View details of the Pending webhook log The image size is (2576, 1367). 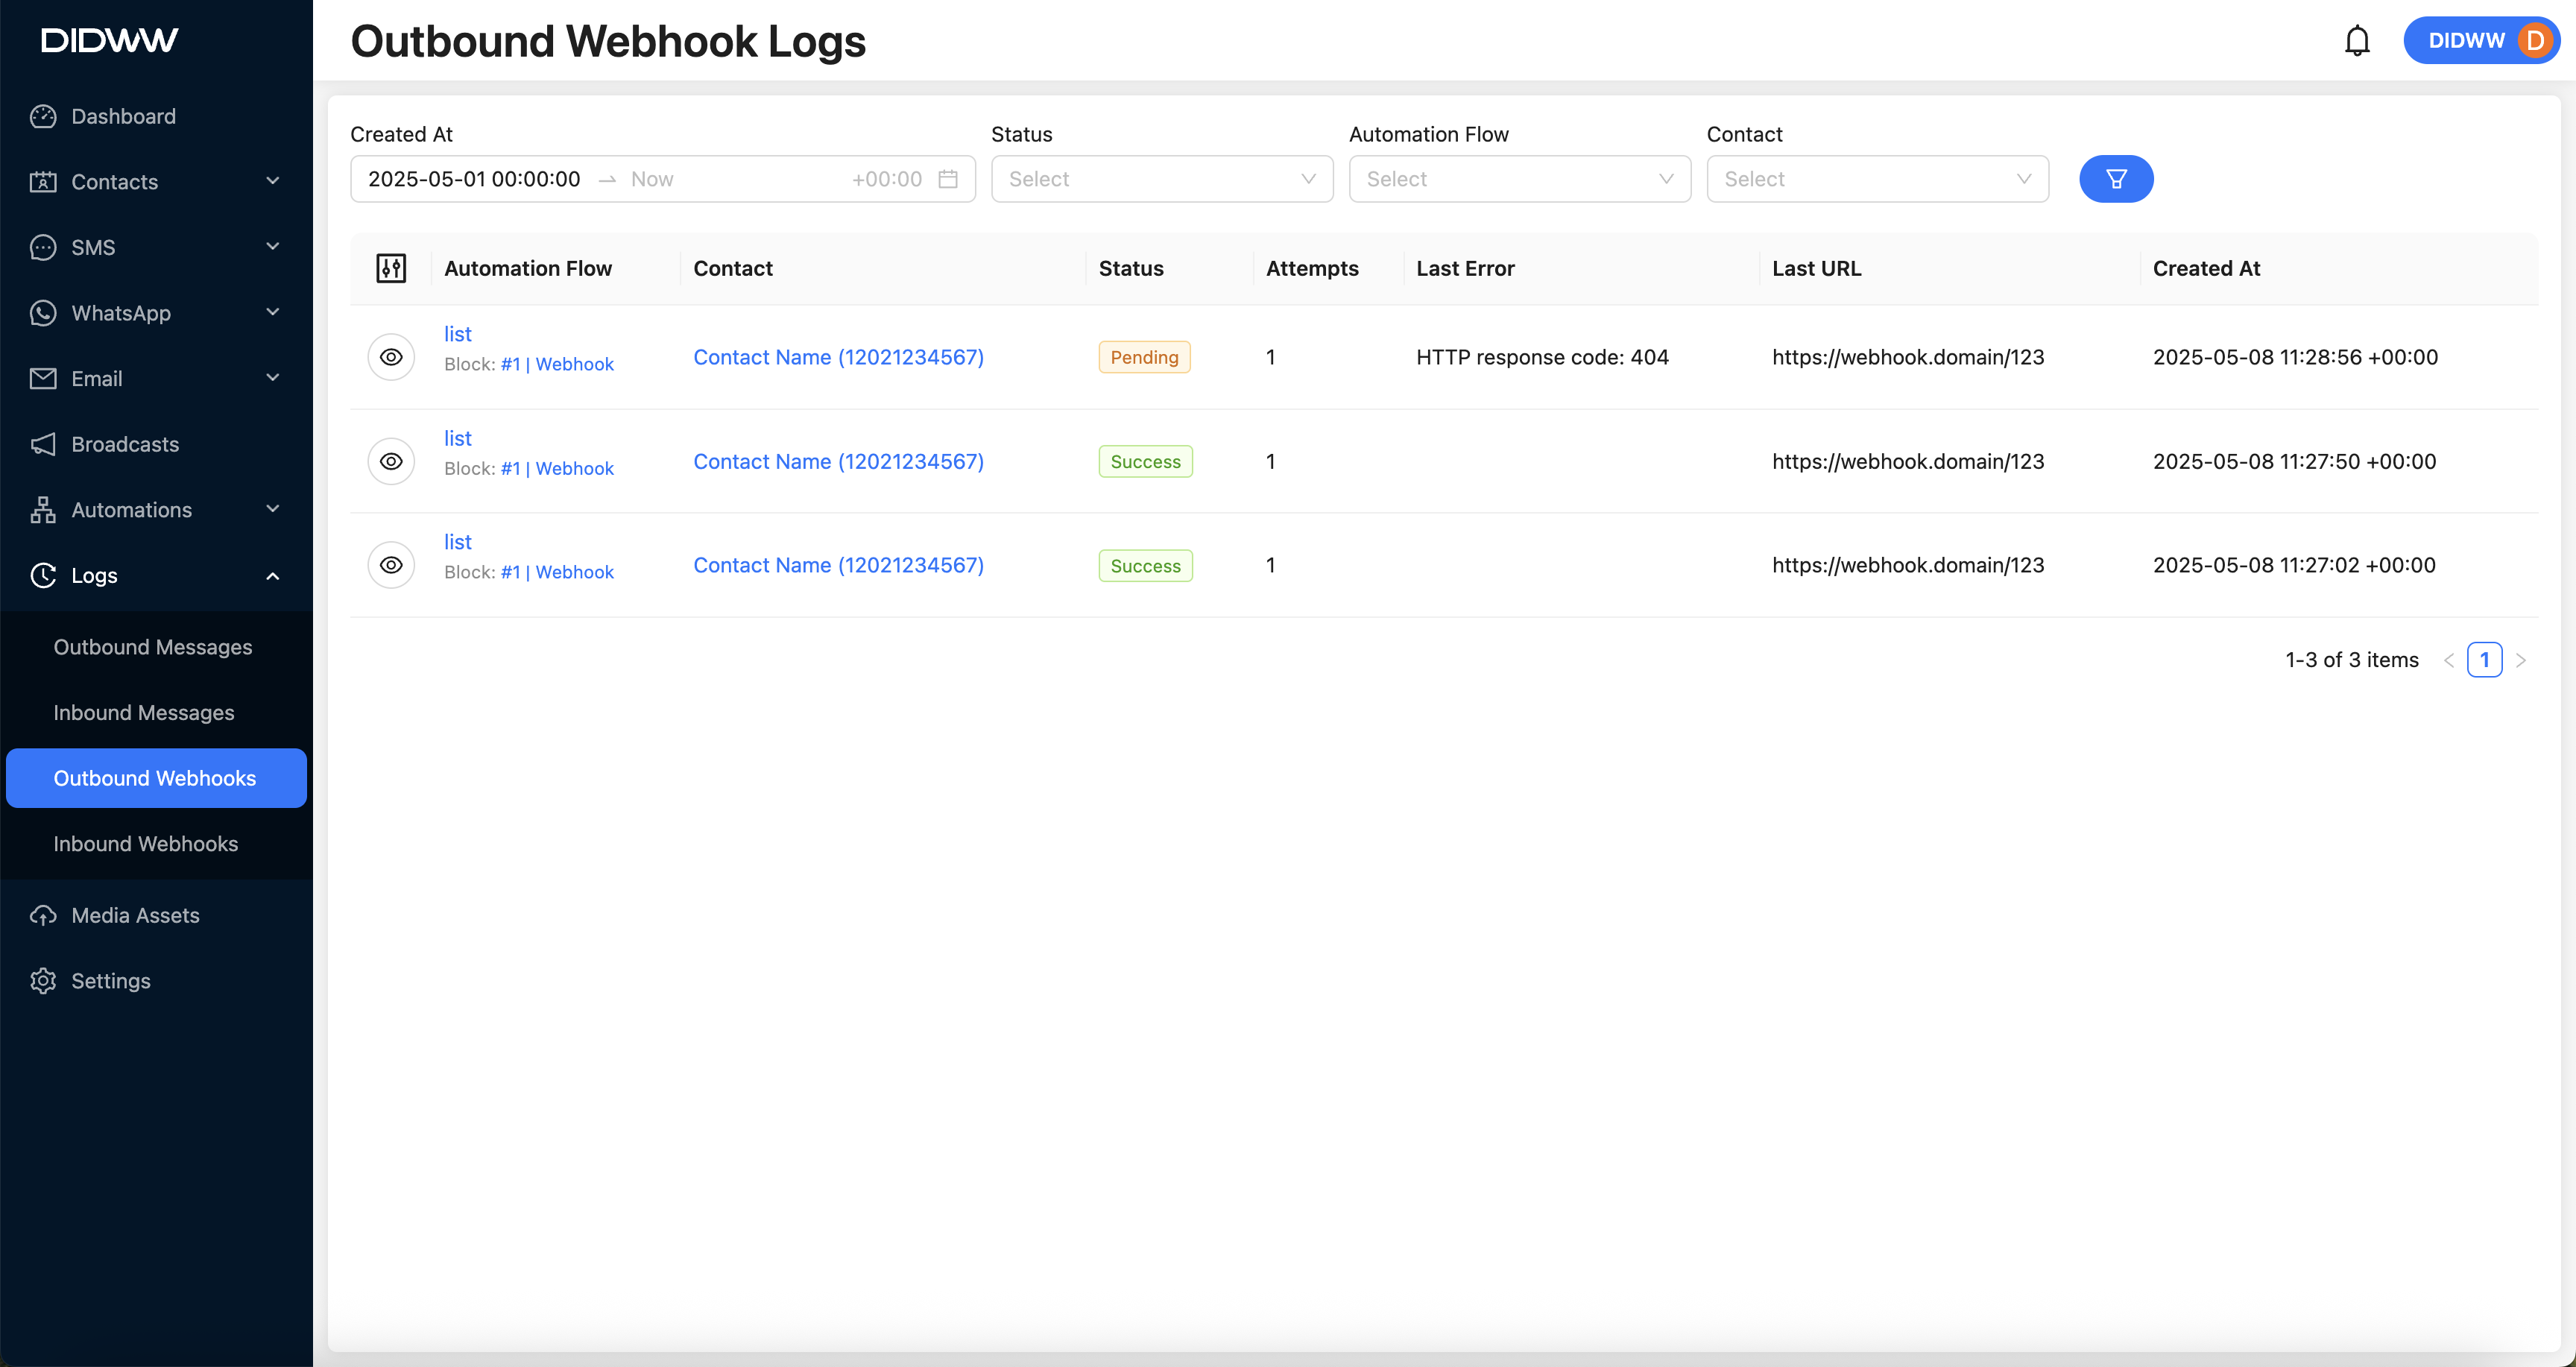[391, 357]
